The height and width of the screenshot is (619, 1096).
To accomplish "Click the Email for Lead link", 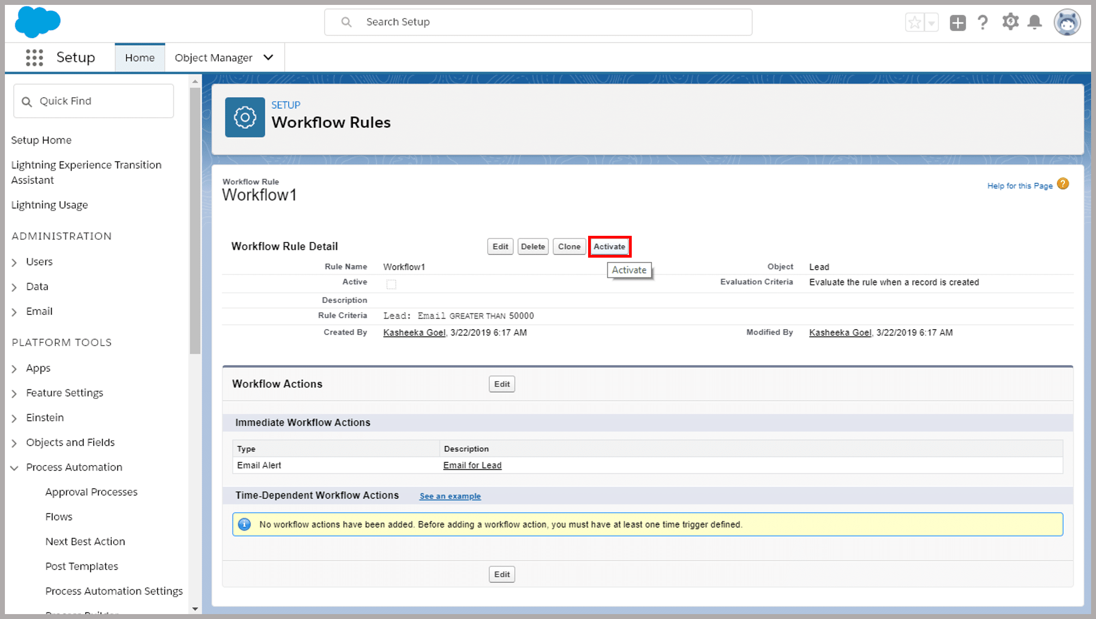I will pyautogui.click(x=472, y=465).
